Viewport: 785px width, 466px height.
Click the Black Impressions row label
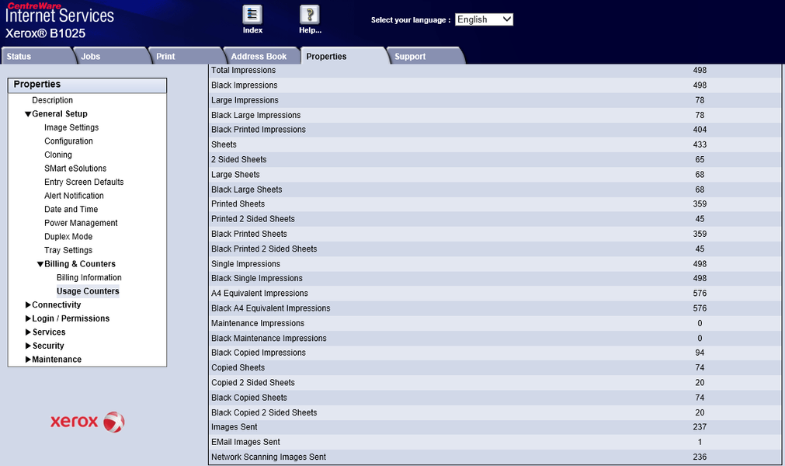(245, 85)
